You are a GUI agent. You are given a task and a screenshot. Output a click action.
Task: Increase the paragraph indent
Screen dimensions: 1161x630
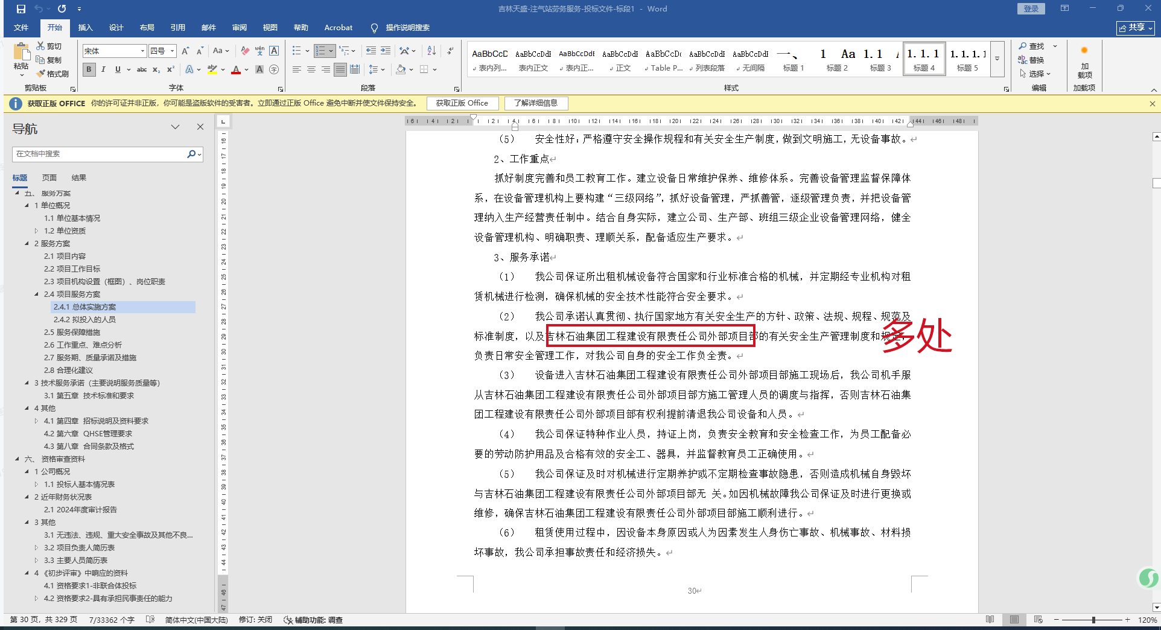(x=385, y=51)
